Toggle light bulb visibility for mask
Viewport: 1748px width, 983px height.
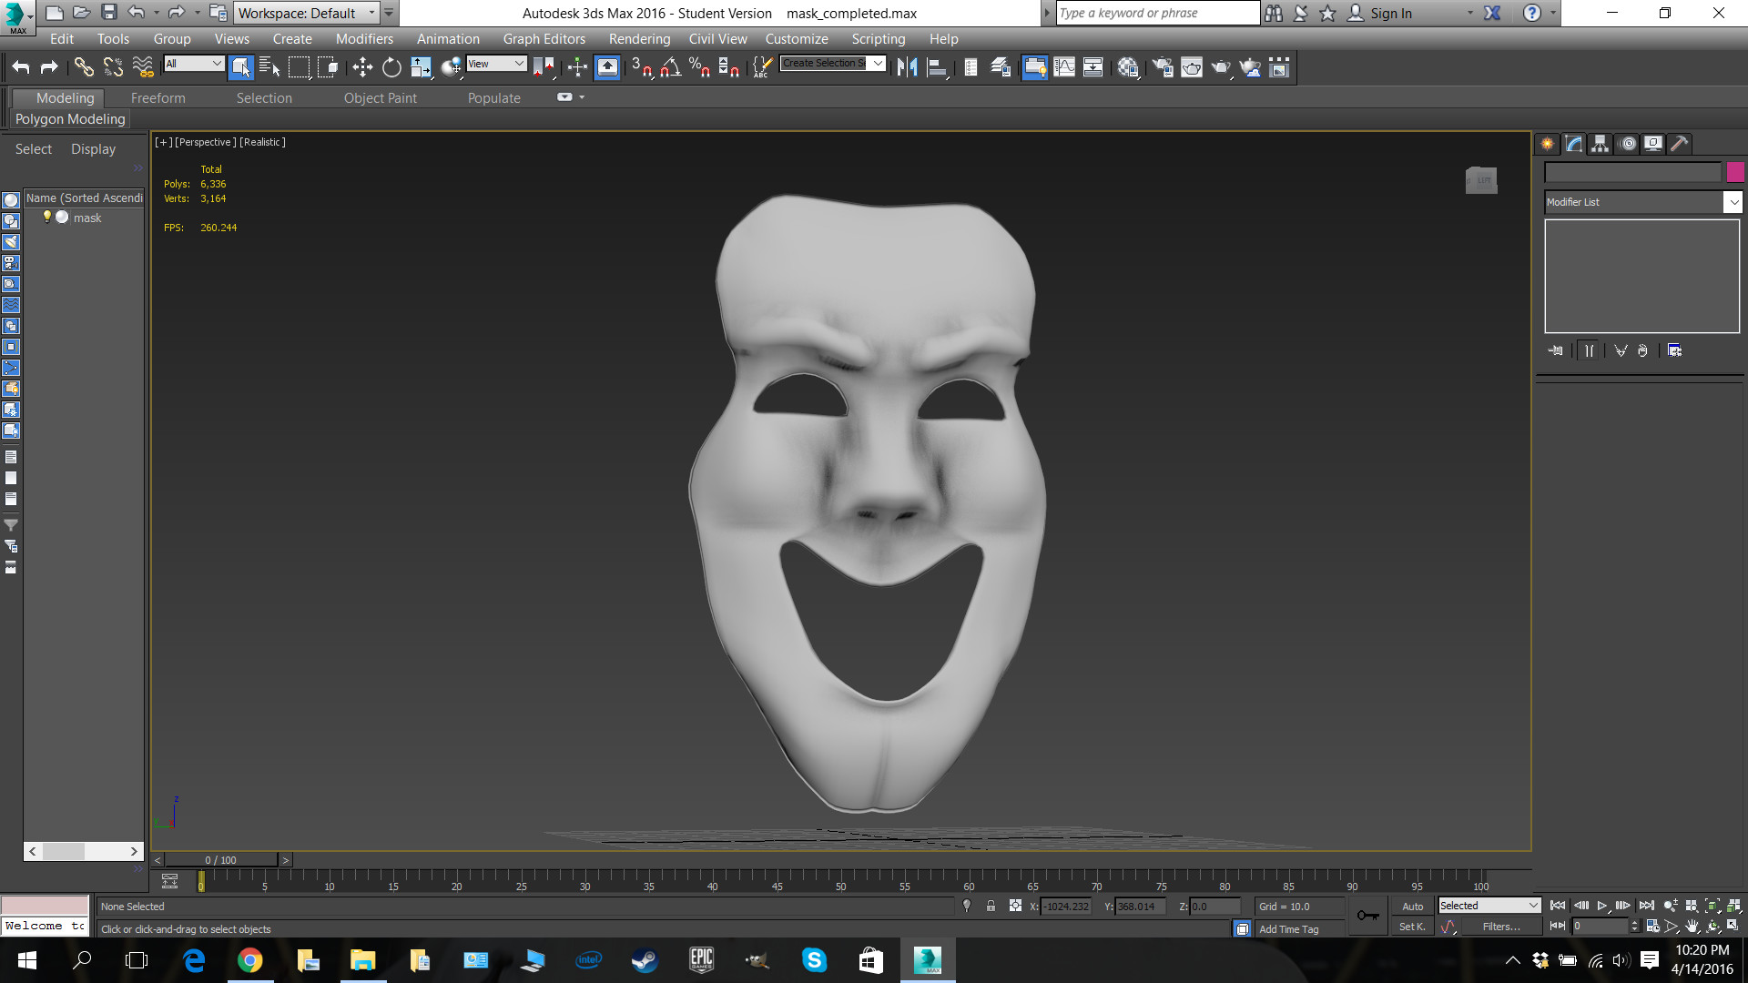[47, 217]
